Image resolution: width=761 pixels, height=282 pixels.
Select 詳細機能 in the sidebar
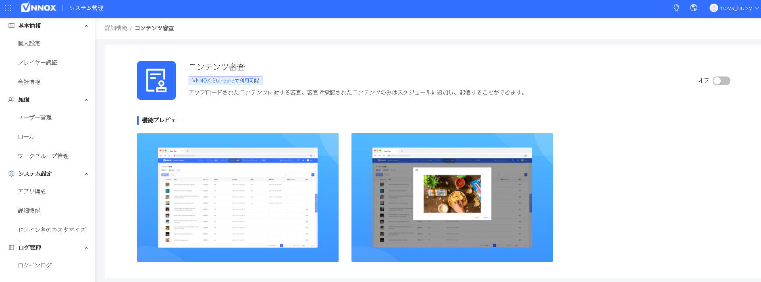29,211
